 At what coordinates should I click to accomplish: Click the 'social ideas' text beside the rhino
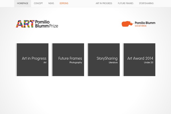(x=141, y=26)
